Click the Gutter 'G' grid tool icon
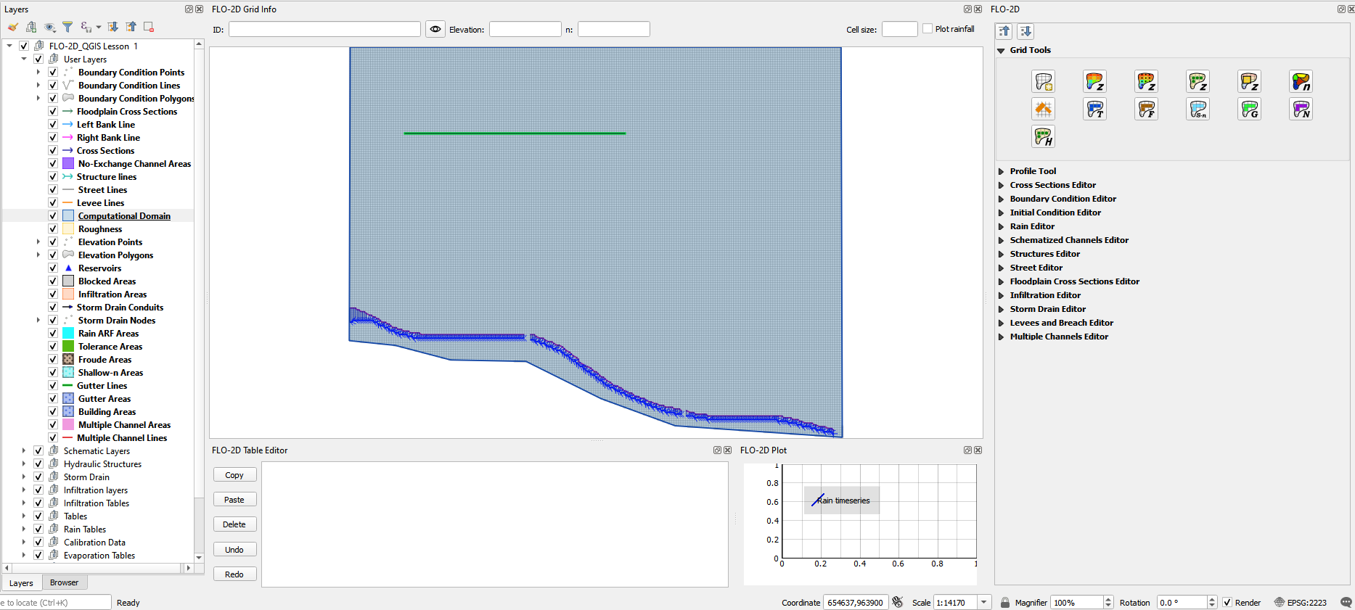The height and width of the screenshot is (610, 1355). pos(1249,110)
